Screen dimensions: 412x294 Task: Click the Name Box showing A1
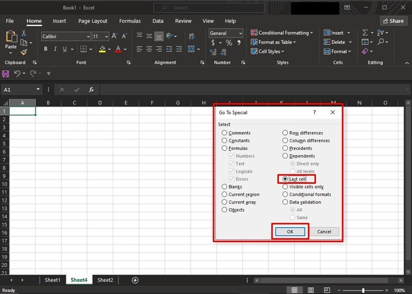(x=18, y=90)
